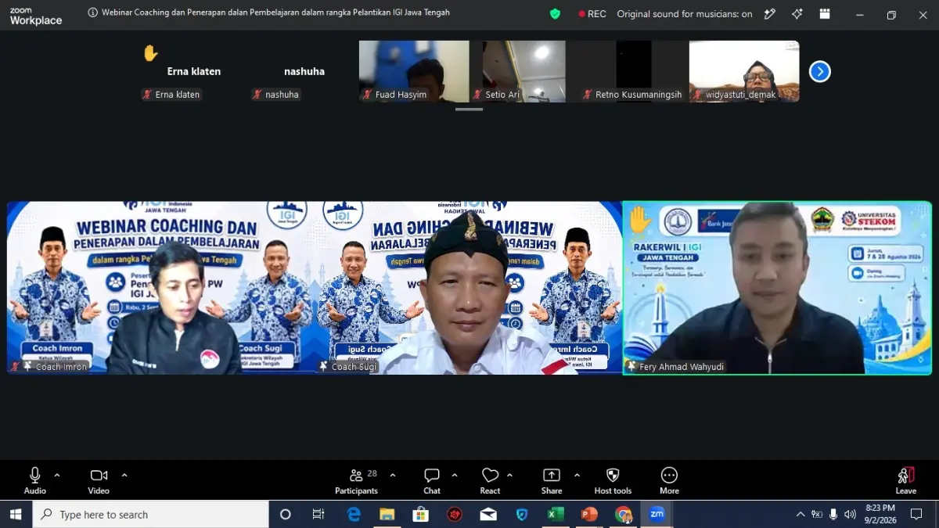This screenshot has width=939, height=528.
Task: Open the AI Companion sparkle icon
Action: point(797,13)
